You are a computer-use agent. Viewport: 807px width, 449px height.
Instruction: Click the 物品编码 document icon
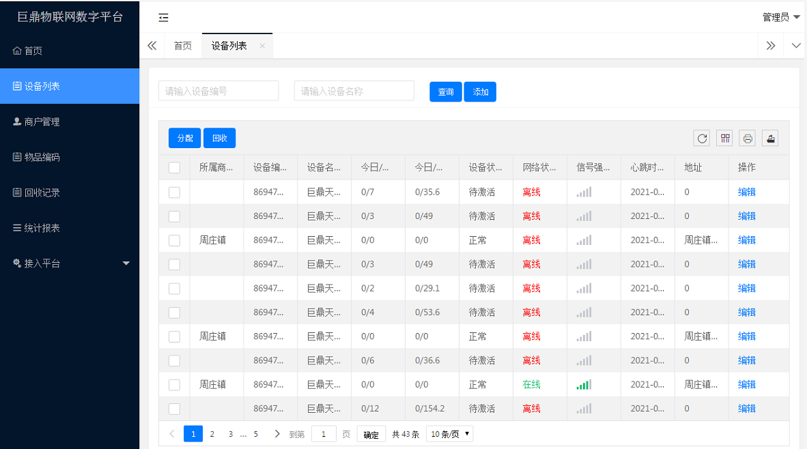coord(17,157)
